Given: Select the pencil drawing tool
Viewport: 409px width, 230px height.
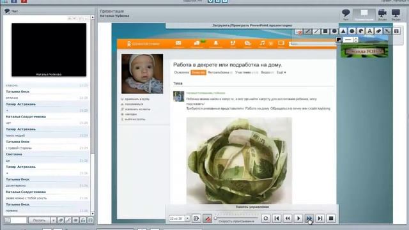Looking at the screenshot, I should click(x=308, y=31).
